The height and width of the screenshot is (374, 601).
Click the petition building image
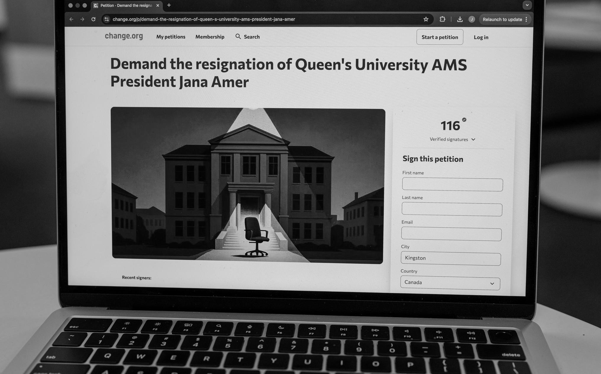248,185
